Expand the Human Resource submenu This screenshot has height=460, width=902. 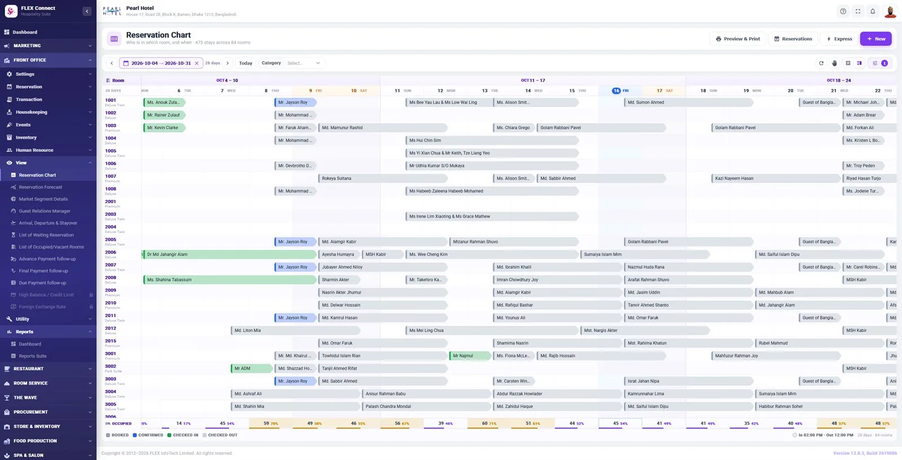click(48, 150)
